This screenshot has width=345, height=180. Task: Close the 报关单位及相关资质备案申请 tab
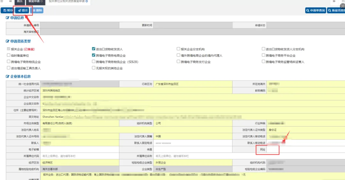click(87, 2)
